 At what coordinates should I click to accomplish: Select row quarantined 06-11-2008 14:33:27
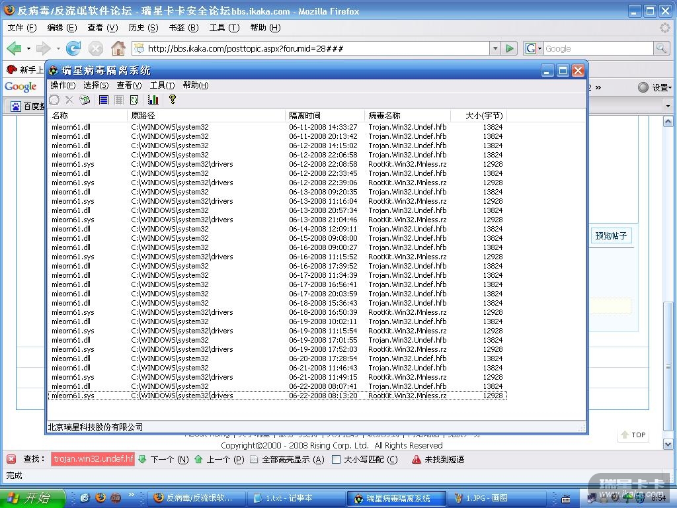[x=277, y=127]
